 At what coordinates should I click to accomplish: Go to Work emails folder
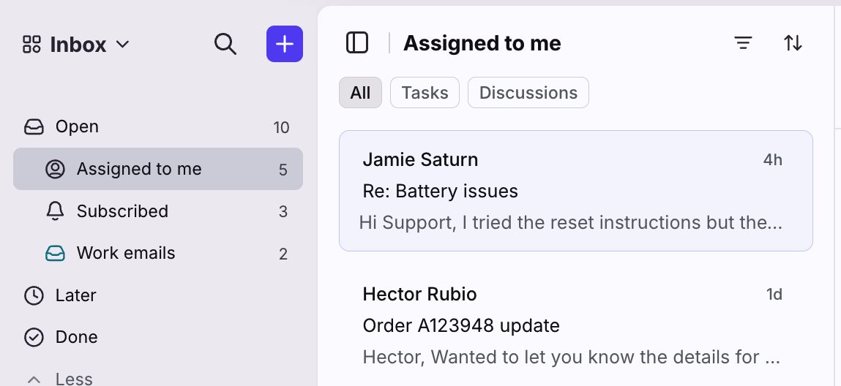pyautogui.click(x=158, y=253)
